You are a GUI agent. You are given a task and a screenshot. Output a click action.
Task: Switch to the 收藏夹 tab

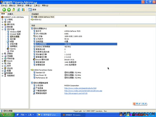(10, 14)
